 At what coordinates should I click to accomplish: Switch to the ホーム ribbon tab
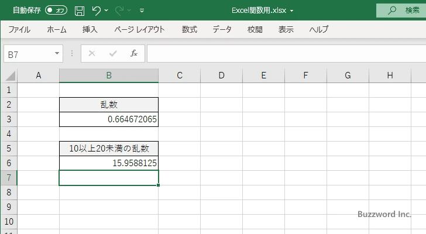point(57,29)
